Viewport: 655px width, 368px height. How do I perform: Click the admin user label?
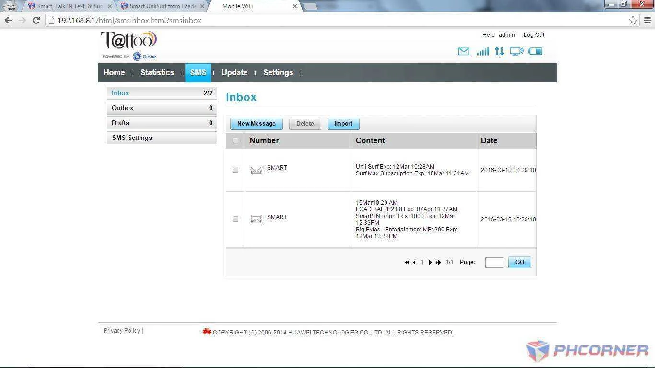tap(506, 35)
